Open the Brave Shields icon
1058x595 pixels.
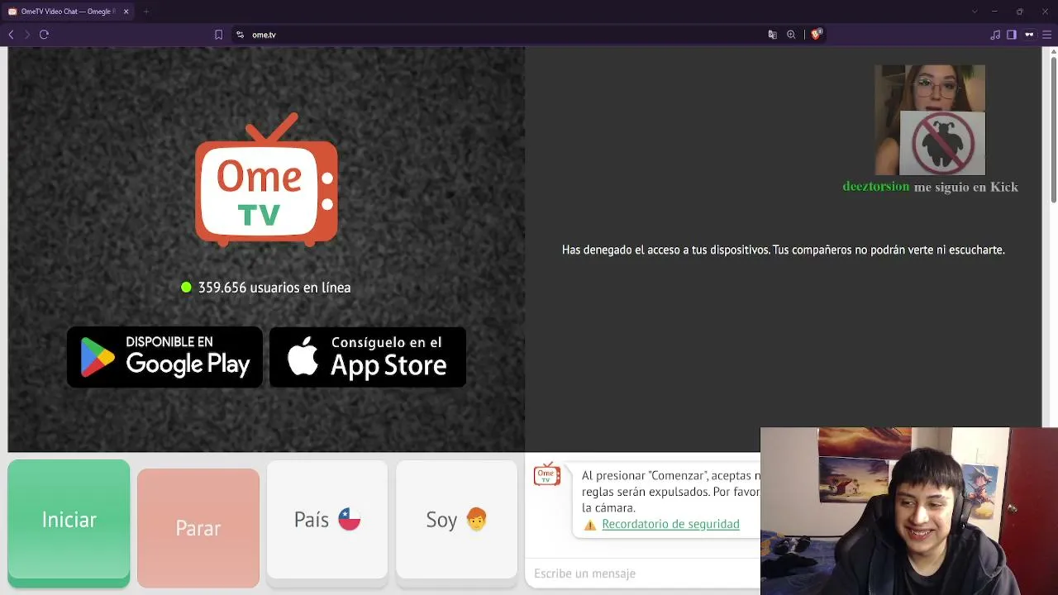816,35
